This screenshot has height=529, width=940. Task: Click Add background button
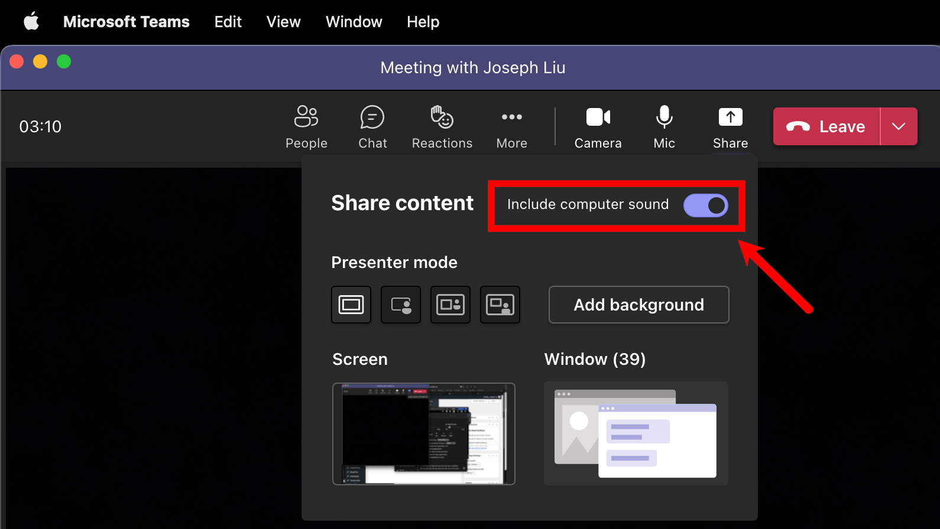639,305
